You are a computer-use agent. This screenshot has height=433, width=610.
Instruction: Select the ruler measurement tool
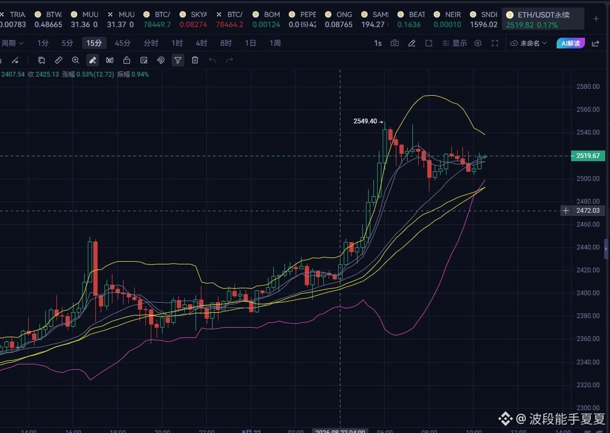pyautogui.click(x=59, y=60)
